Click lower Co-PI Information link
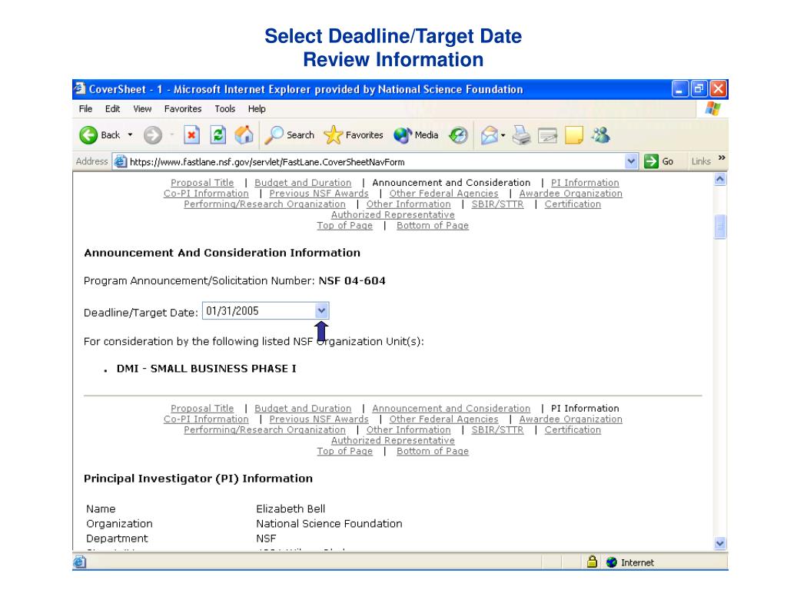 pyautogui.click(x=206, y=419)
